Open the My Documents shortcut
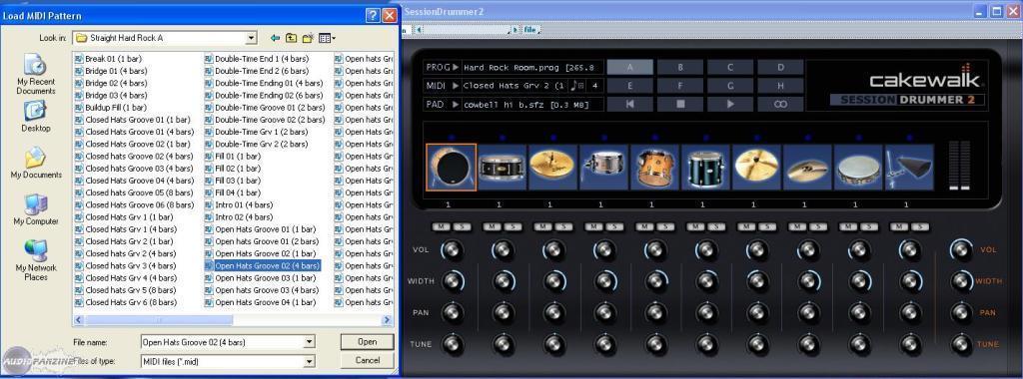This screenshot has height=379, width=1023. tap(36, 163)
